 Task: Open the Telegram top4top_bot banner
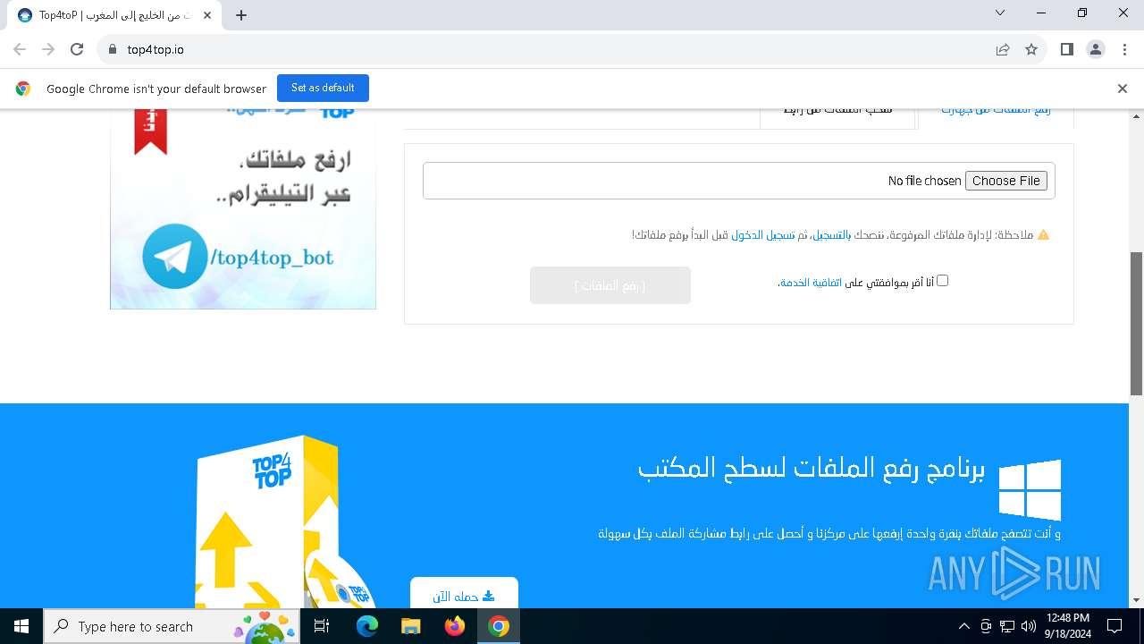243,209
